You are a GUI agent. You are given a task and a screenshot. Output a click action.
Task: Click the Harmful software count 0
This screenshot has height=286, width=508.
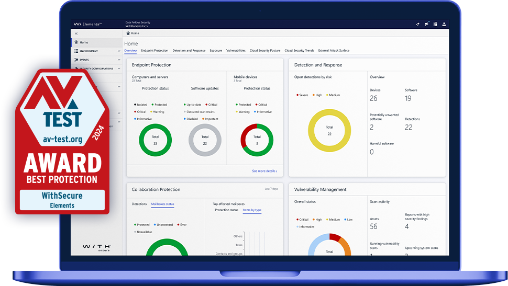(x=372, y=152)
